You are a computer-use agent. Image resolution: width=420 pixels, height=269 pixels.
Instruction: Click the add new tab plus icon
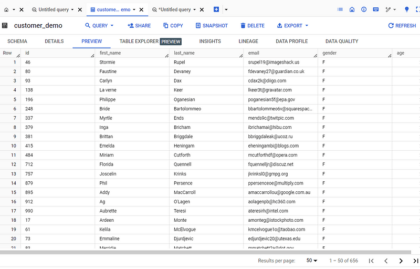pos(216,9)
